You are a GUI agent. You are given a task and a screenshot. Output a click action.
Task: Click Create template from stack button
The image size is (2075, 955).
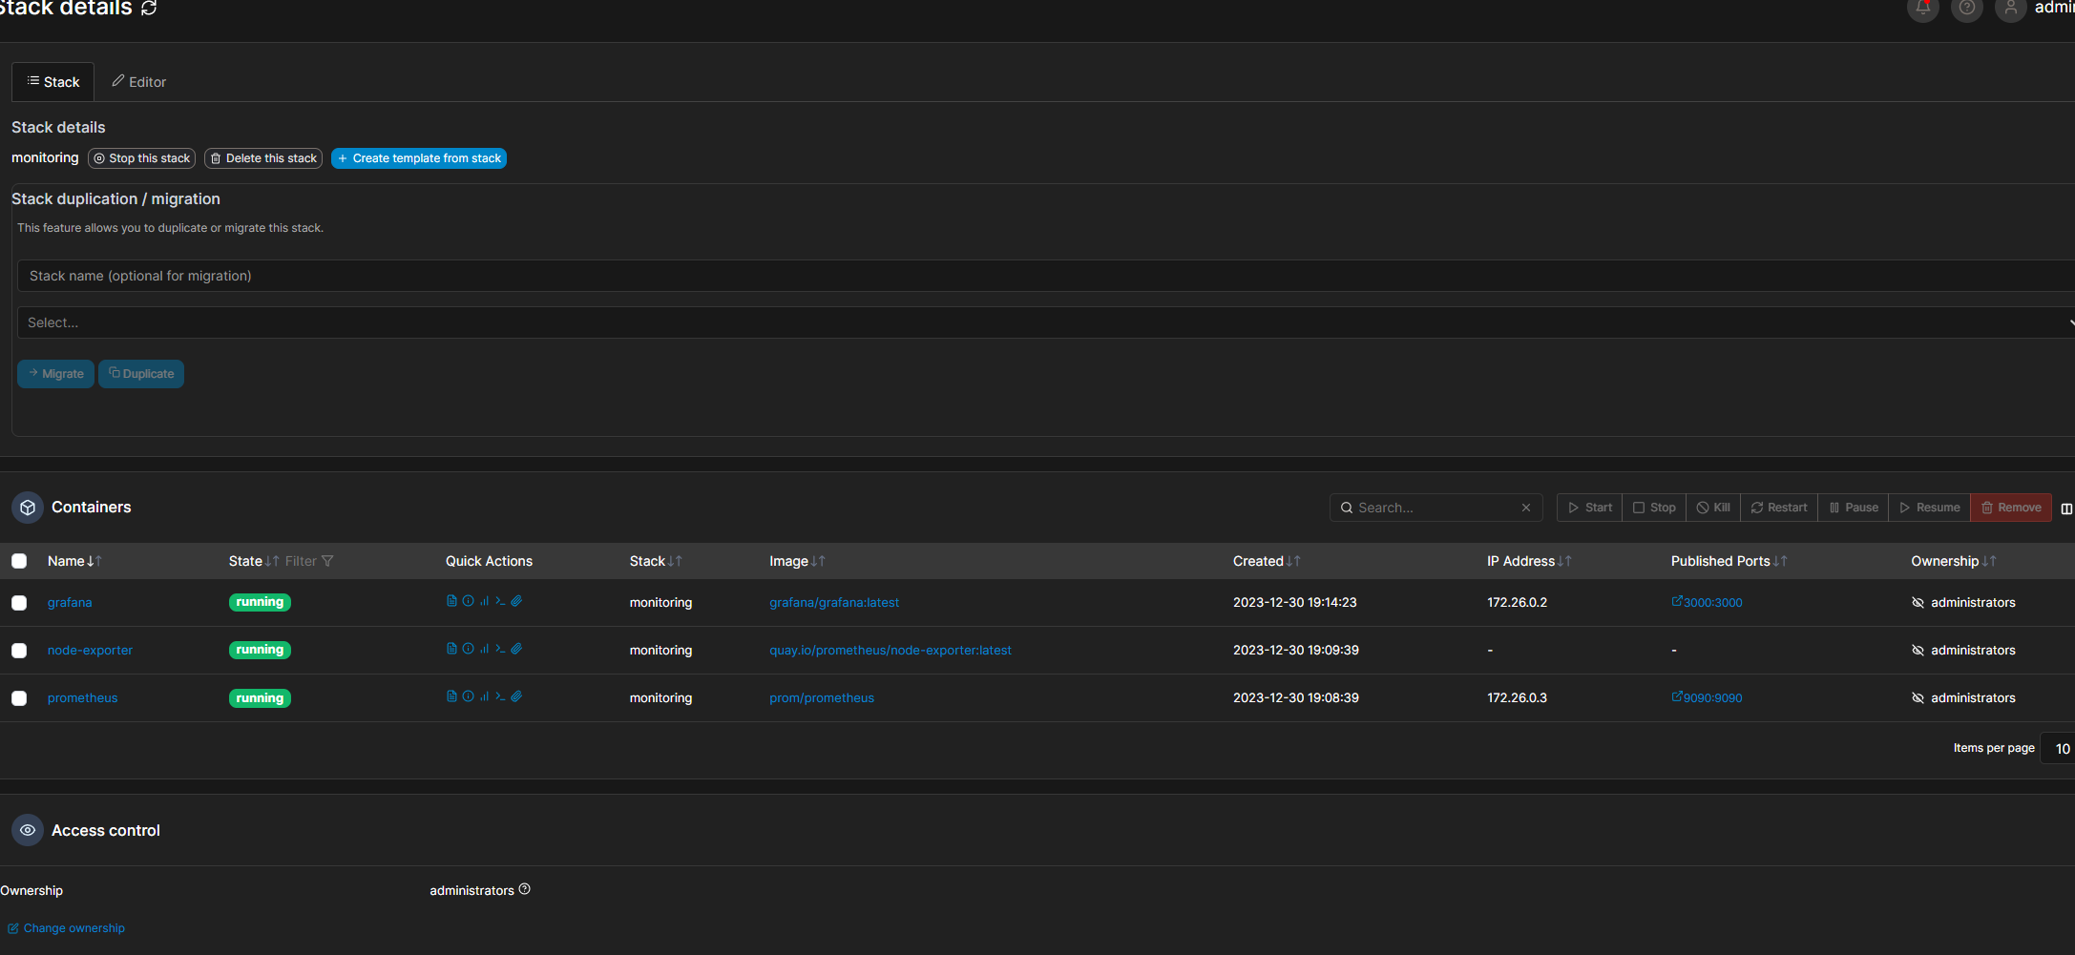(418, 158)
